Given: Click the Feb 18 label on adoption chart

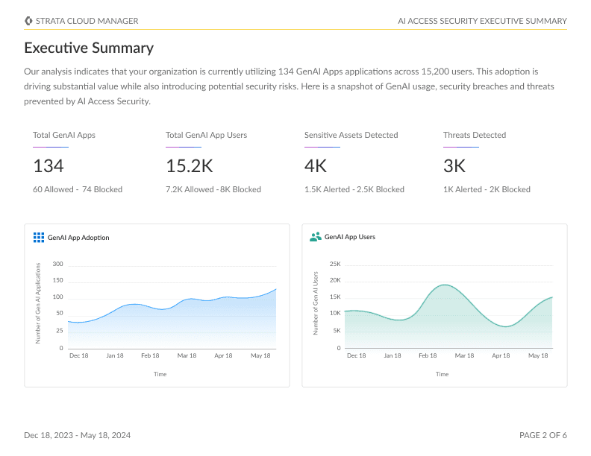Looking at the screenshot, I should [150, 355].
